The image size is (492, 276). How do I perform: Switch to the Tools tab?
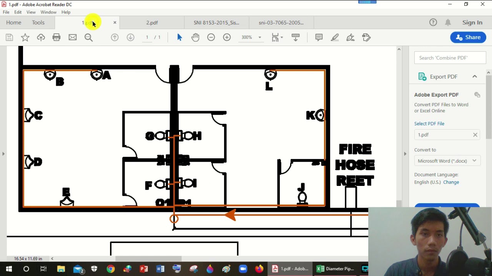pos(38,23)
